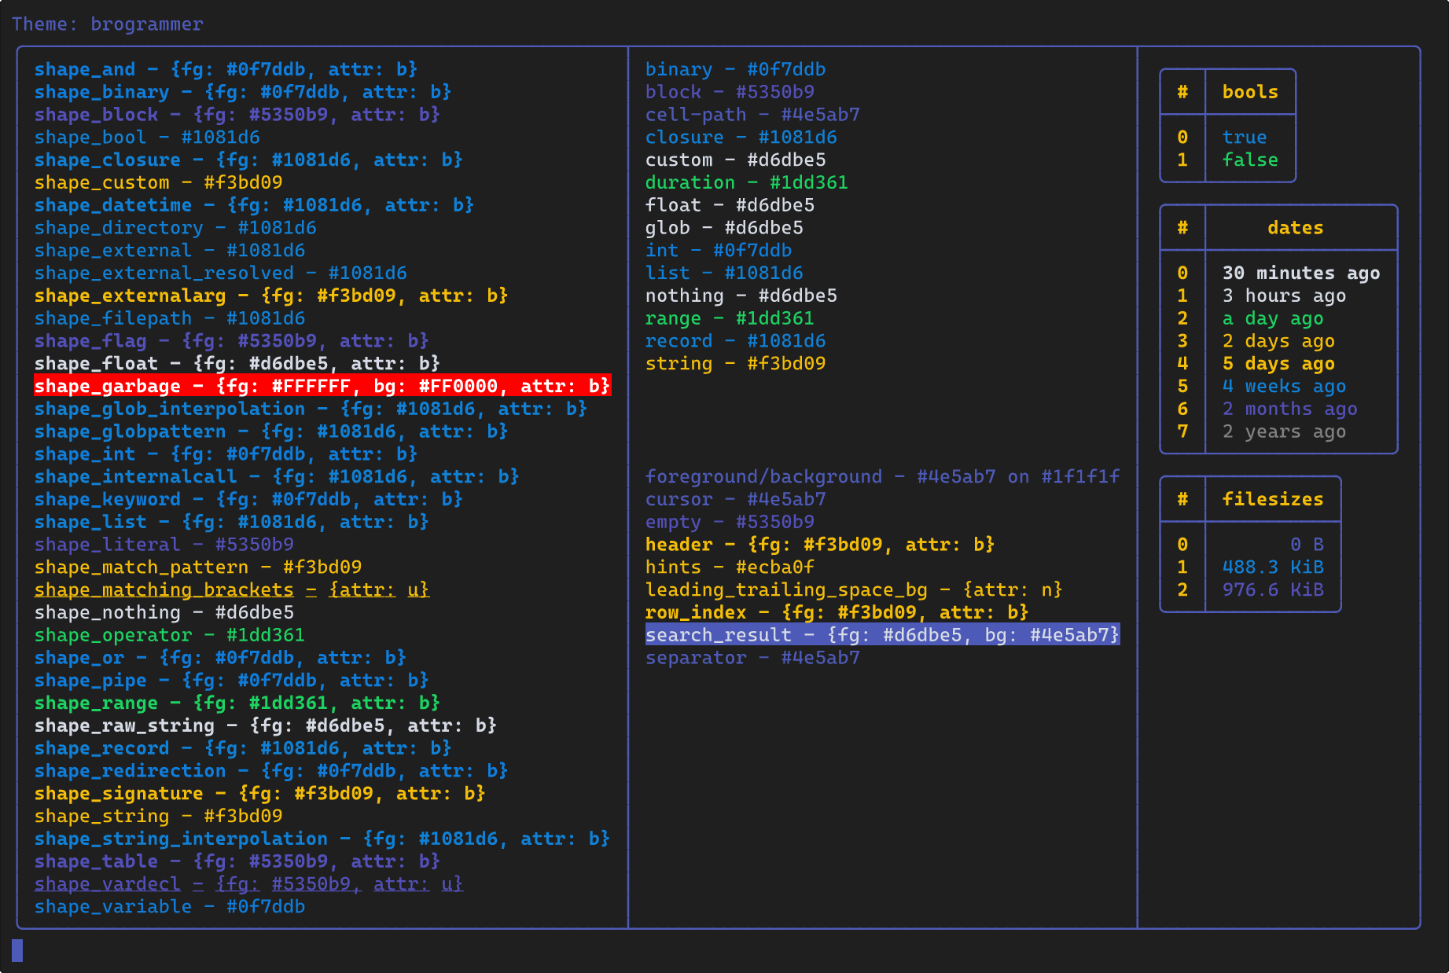
Task: Click the highlighted search_result line
Action: pos(883,635)
